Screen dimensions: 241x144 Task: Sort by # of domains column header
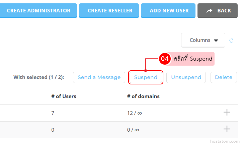pos(143,96)
